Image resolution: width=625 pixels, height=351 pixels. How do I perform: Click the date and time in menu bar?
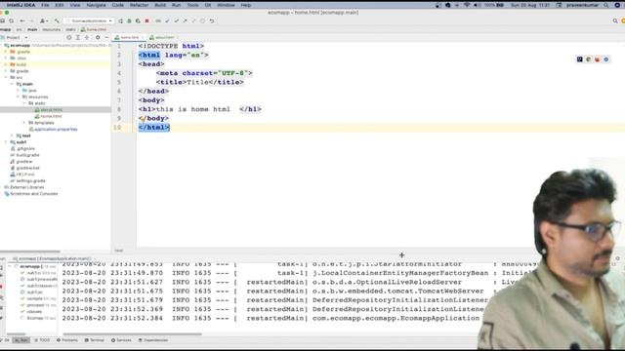(x=530, y=5)
